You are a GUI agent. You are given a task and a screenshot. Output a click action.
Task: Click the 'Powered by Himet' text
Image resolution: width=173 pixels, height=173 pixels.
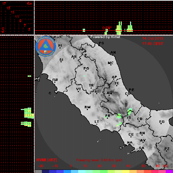coord(105,37)
